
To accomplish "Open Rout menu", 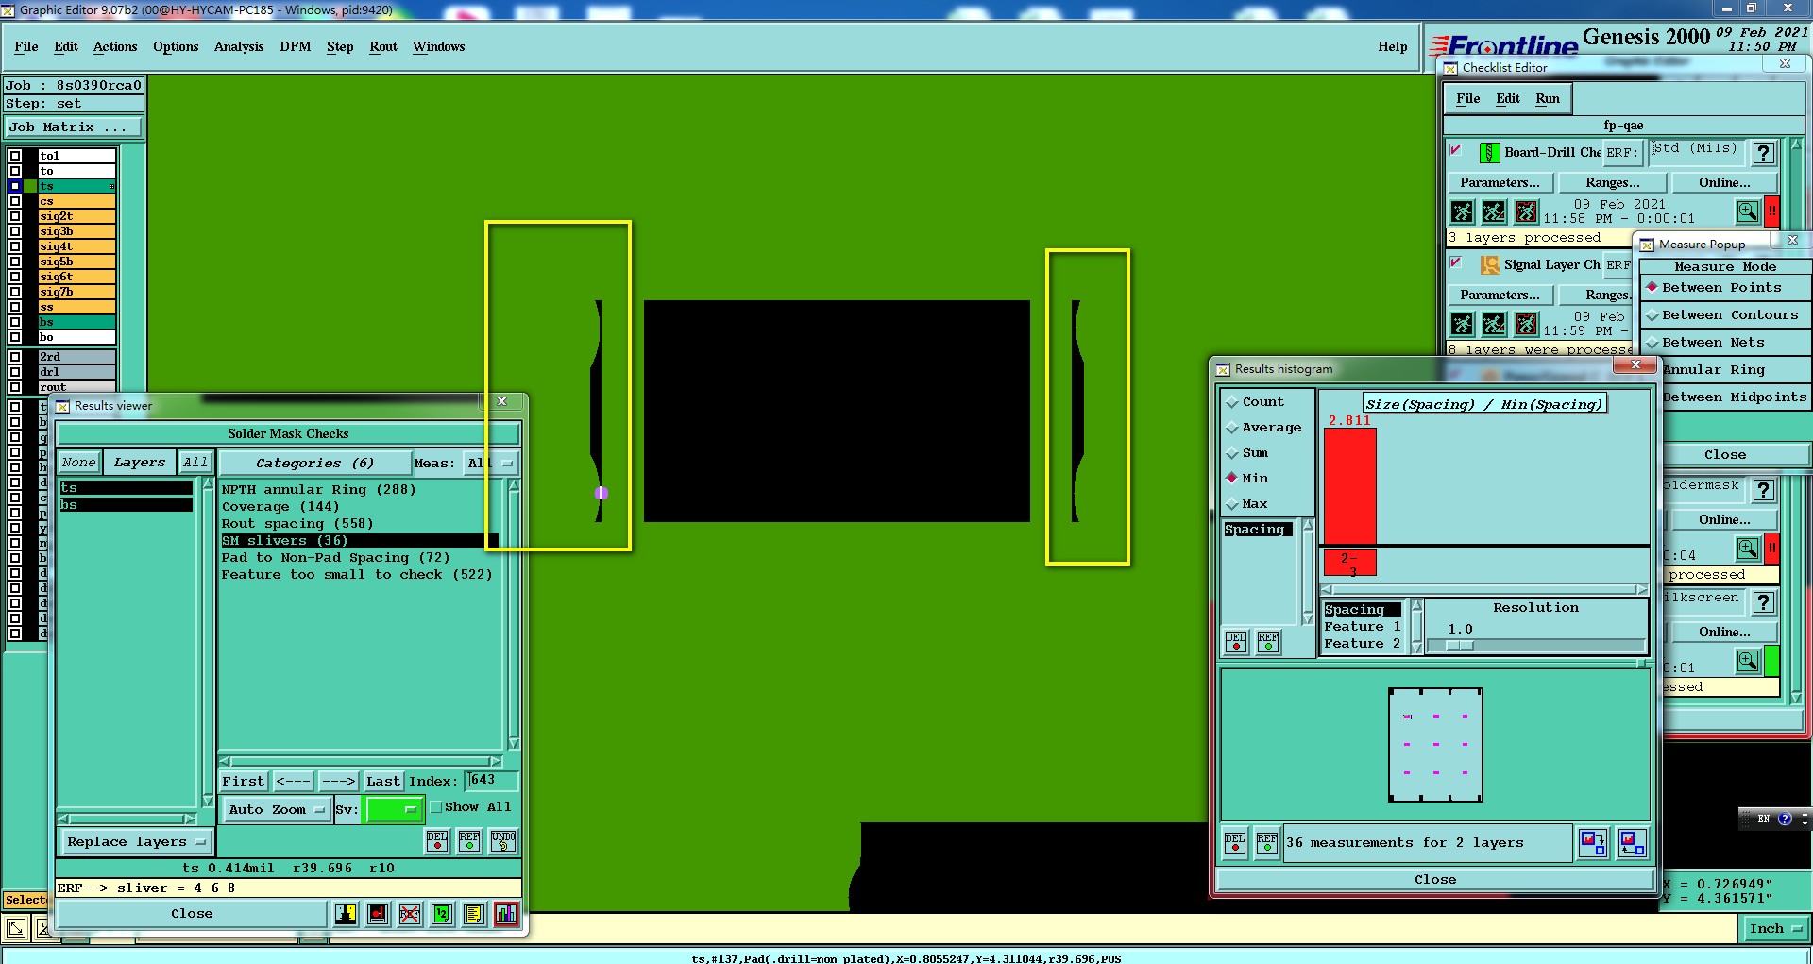I will pos(383,47).
